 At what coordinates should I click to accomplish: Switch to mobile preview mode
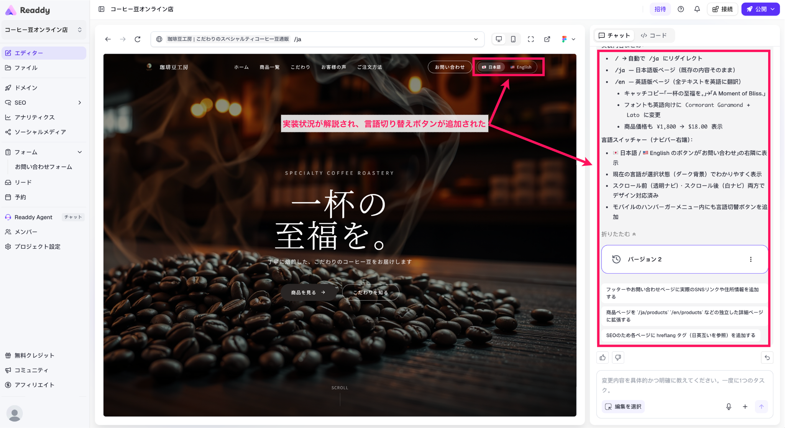point(513,39)
